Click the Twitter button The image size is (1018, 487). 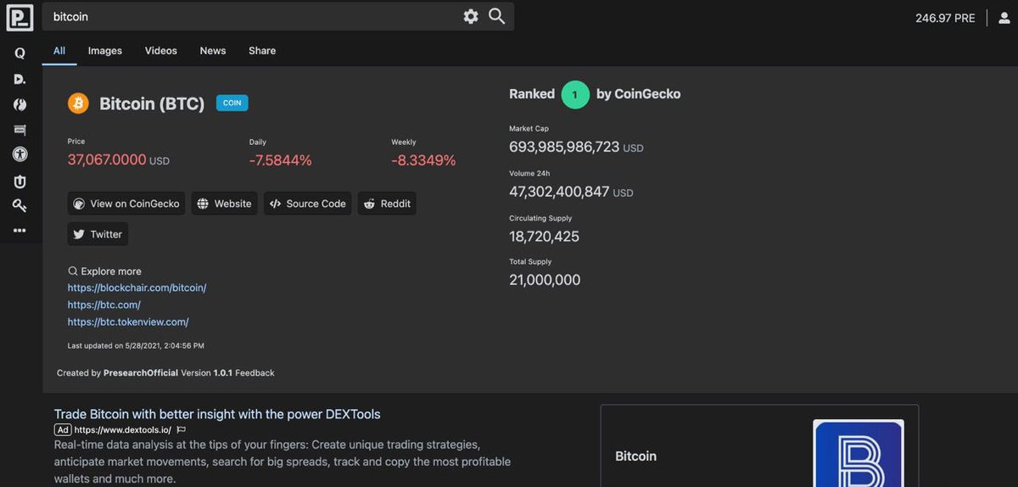tap(98, 234)
